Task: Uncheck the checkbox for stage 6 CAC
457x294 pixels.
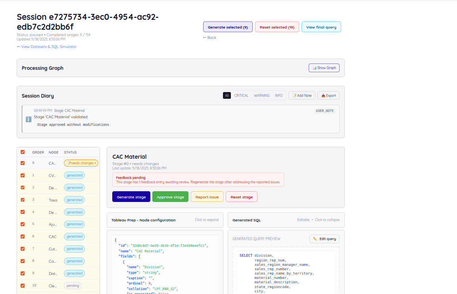Action: [23, 236]
